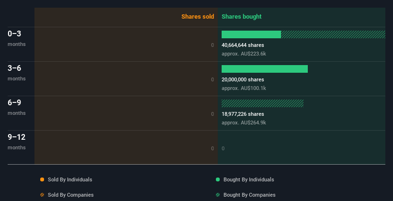Click the 20,000,000 shares value
The width and height of the screenshot is (393, 201).
(x=243, y=79)
